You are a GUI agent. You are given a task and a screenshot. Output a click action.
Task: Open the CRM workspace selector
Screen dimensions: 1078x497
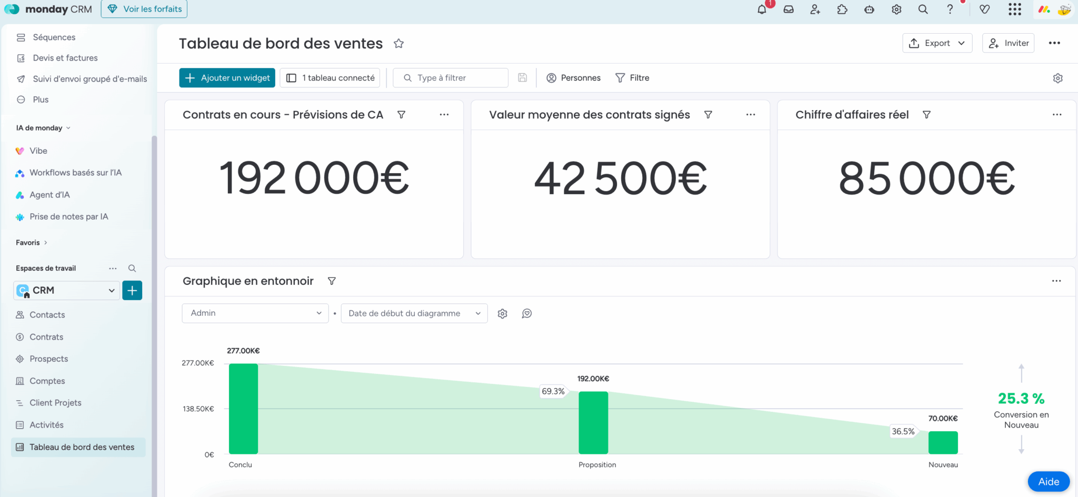(x=66, y=291)
